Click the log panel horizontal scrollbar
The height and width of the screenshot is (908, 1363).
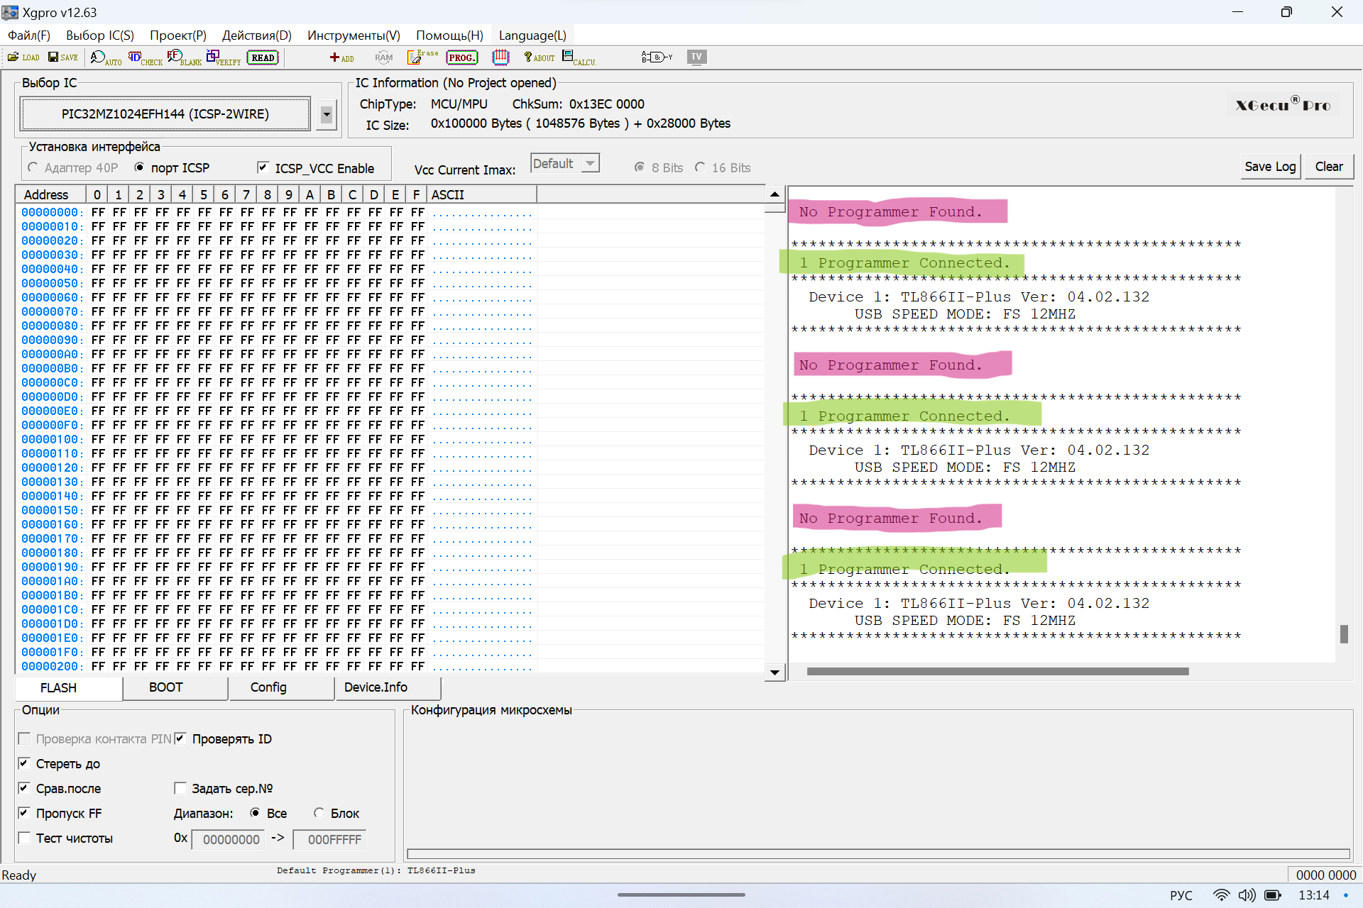[x=997, y=671]
